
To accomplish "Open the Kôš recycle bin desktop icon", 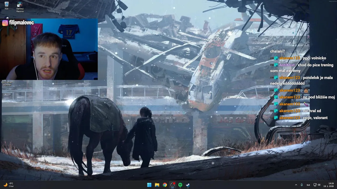I will point(7,6).
